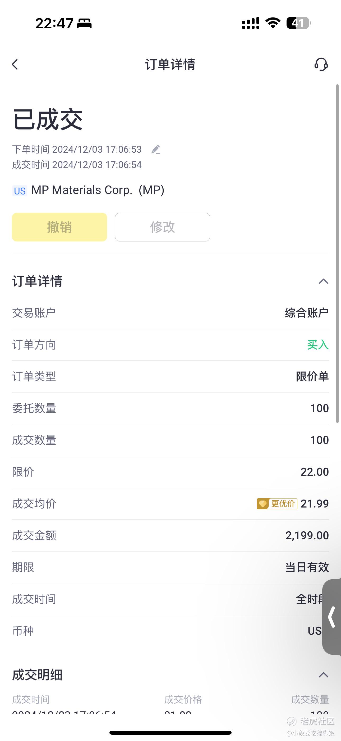Tap the 订单详情 page title
Image resolution: width=341 pixels, height=741 pixels.
point(170,64)
